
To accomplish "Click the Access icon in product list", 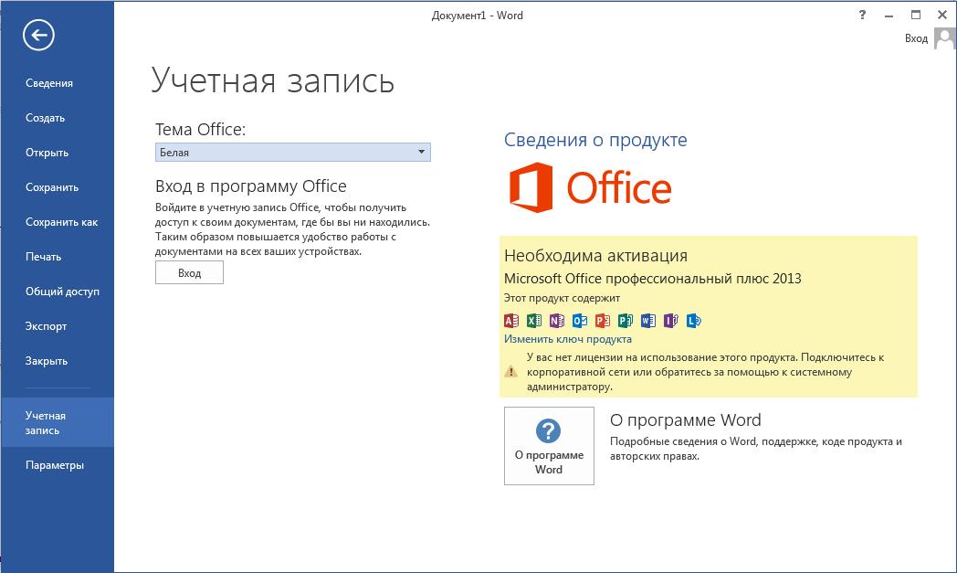I will [x=511, y=321].
